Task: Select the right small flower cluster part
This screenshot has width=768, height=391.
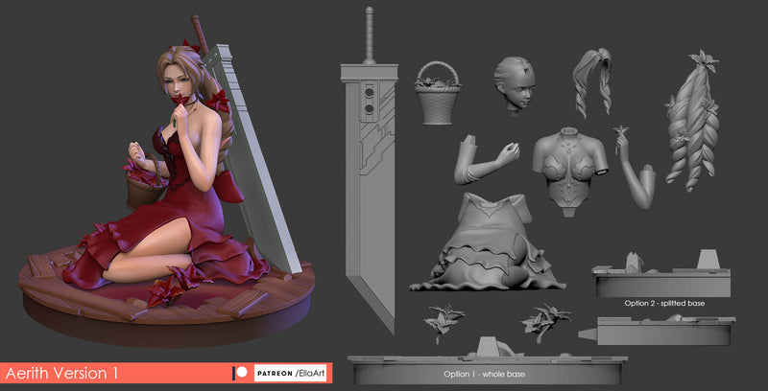Action: (545, 322)
